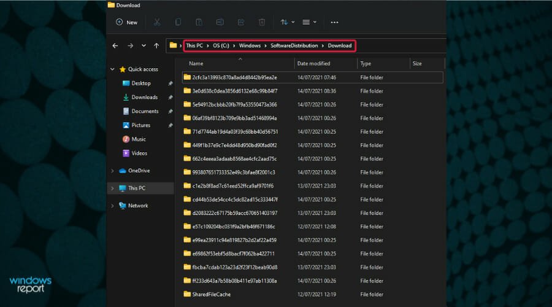Click the Cut scissors icon
Viewport: 552px width, 307px height.
point(157,22)
